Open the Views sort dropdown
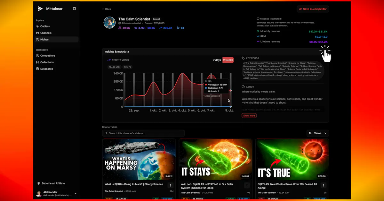This screenshot has width=384, height=201. point(318,133)
